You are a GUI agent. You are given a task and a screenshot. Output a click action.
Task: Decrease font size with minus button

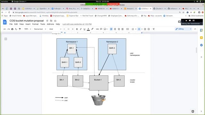tap(64, 29)
